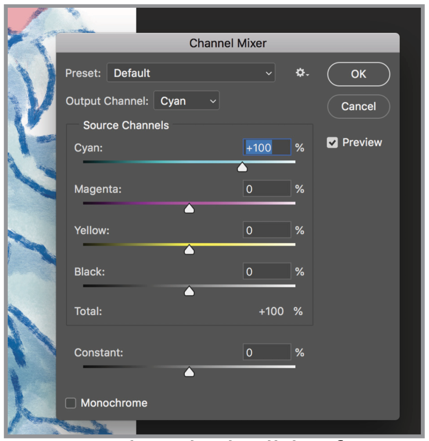Click the Magenta percentage input field
The width and height of the screenshot is (429, 441).
pos(267,189)
